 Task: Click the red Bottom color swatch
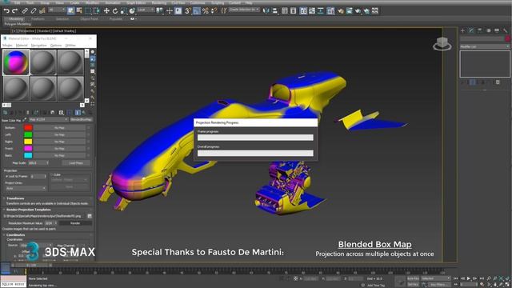(x=28, y=128)
